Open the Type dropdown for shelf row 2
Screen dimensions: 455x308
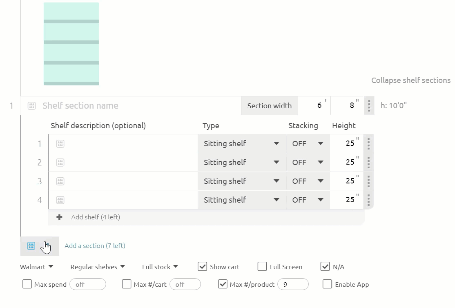click(242, 163)
